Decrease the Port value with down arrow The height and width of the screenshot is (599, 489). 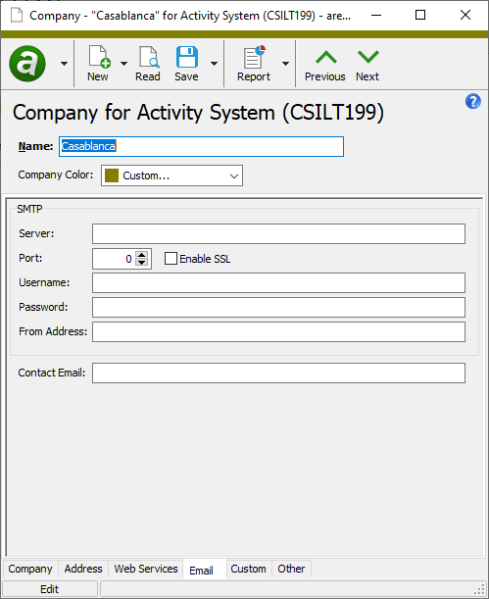142,263
